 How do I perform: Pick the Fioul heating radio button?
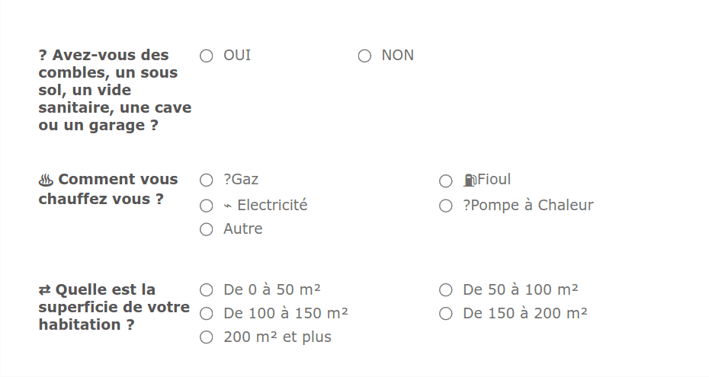point(446,181)
